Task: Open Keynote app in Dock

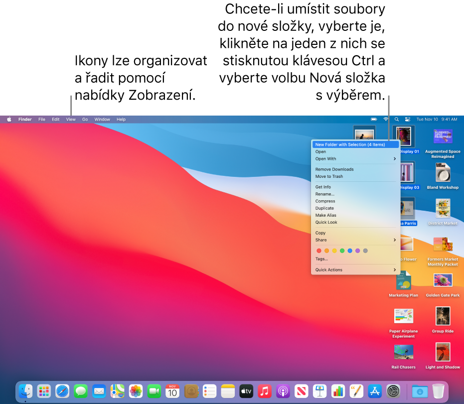Action: [319, 391]
